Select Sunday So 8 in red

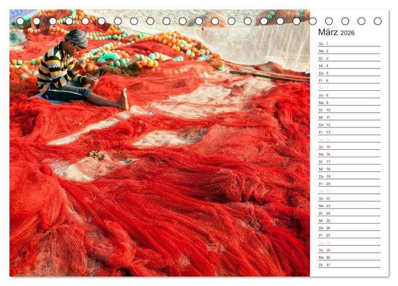click(x=350, y=96)
